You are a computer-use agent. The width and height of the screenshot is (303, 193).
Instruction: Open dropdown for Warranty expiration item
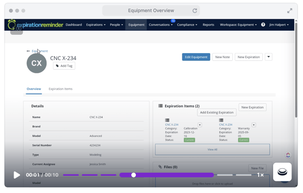point(254,125)
